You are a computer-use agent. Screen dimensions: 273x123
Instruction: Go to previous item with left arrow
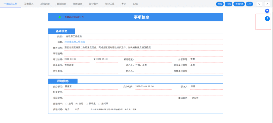(259, 4)
